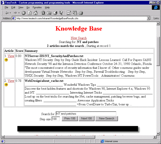This screenshot has width=161, height=144.
Task: Open the History toolbar icon
Action: click(x=55, y=13)
